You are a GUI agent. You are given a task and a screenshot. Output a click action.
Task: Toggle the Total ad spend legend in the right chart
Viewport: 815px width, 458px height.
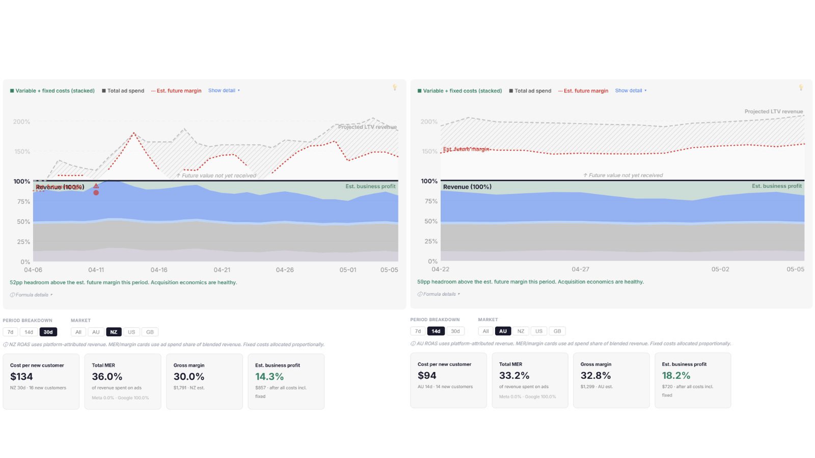coord(530,91)
